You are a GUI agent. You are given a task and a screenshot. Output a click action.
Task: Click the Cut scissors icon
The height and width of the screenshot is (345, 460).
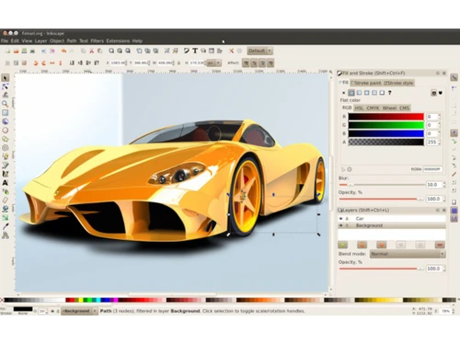pyautogui.click(x=91, y=51)
